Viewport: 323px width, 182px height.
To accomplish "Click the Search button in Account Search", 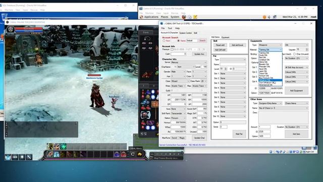I will 202,40.
